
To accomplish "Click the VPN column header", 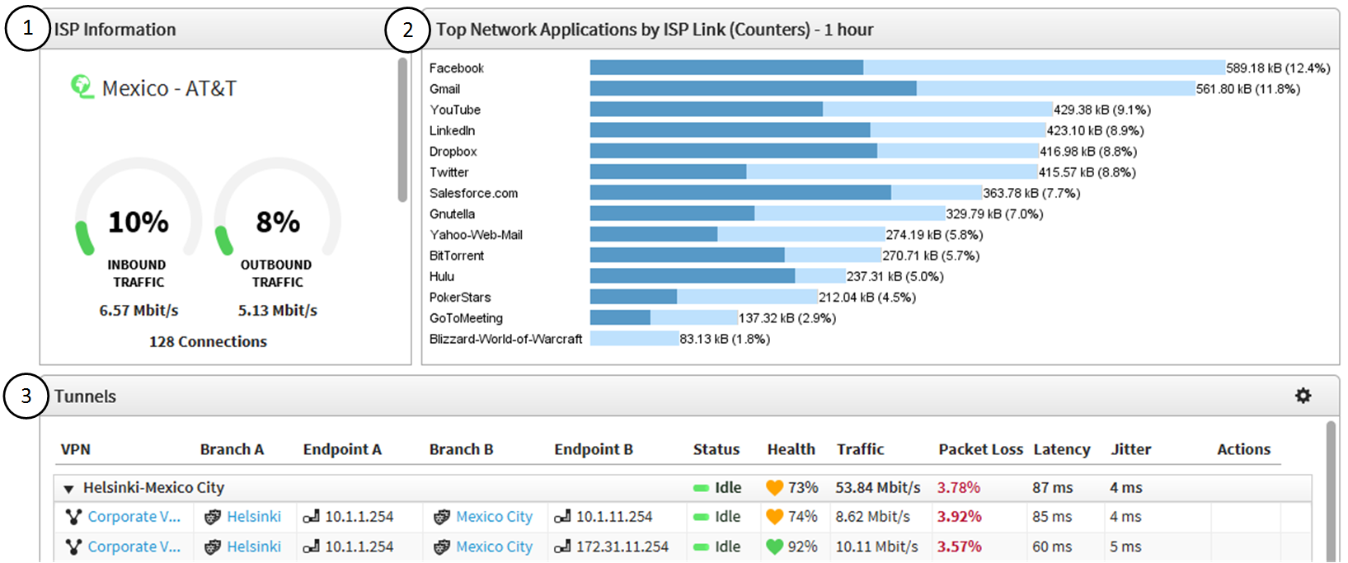I will coord(76,449).
